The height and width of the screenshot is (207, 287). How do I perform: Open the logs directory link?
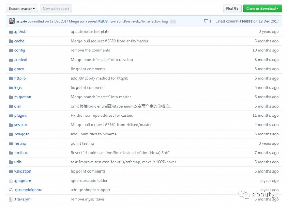18,88
